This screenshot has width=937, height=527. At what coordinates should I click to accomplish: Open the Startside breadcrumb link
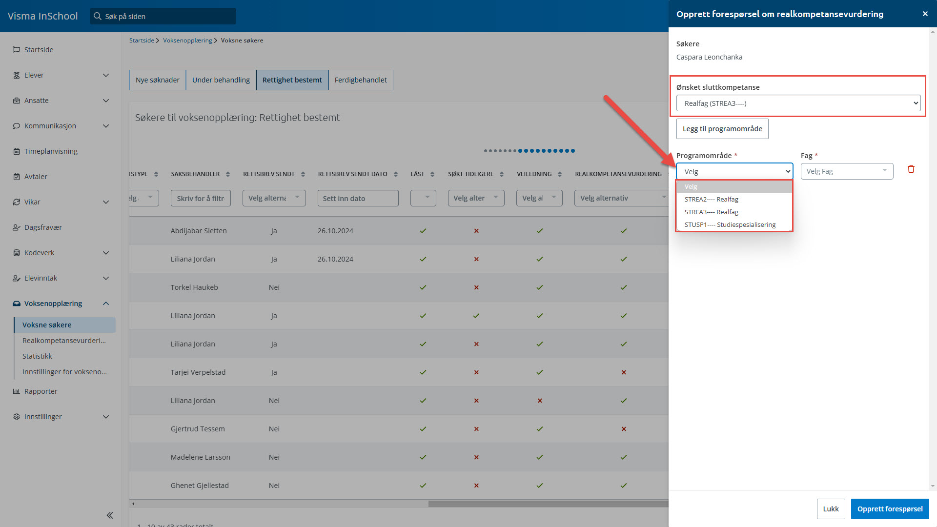(142, 41)
